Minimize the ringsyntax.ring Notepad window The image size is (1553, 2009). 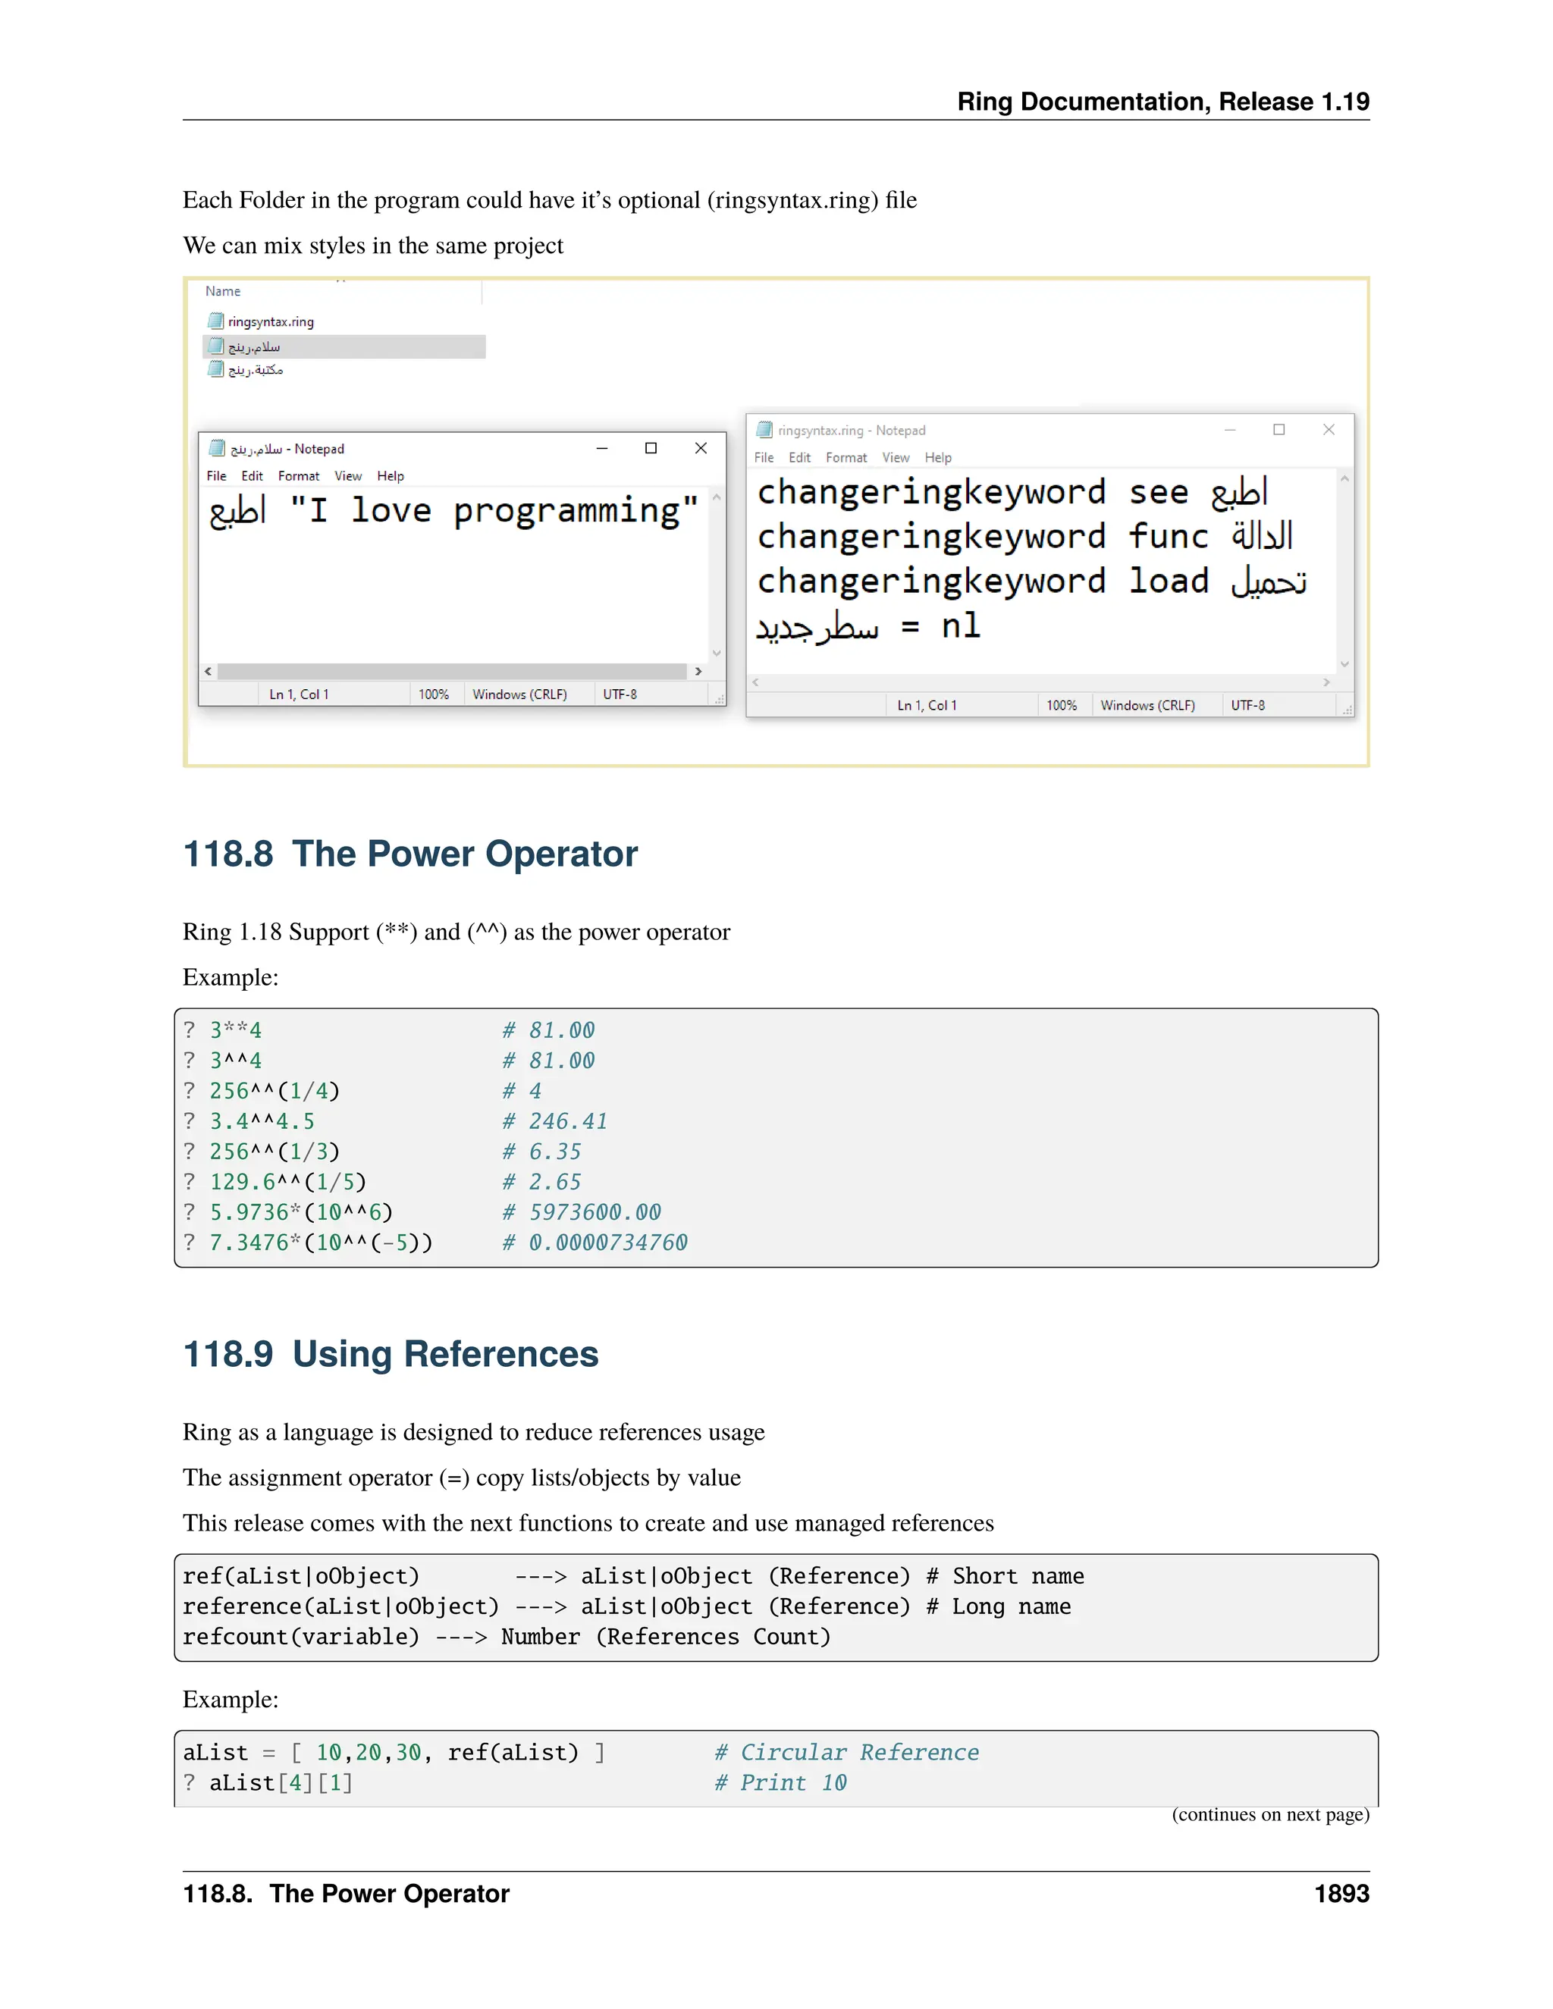pyautogui.click(x=1230, y=430)
